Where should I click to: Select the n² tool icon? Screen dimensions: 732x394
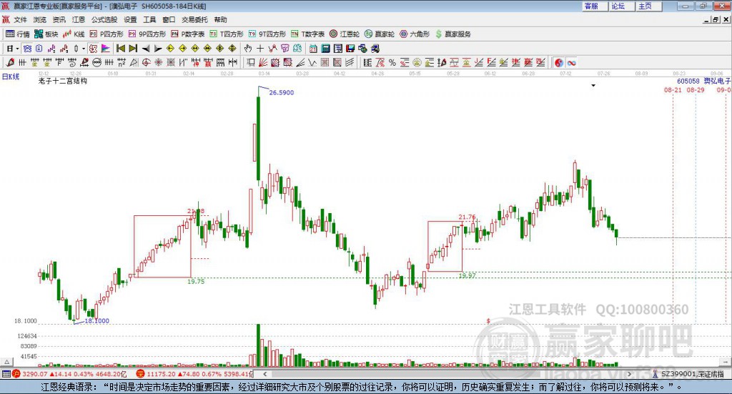[x=122, y=62]
